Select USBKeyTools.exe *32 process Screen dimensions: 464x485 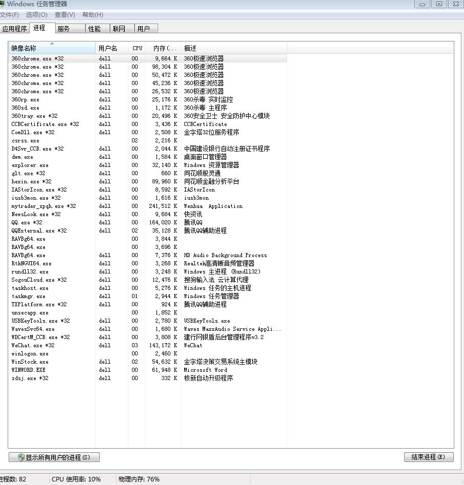[x=148, y=321]
